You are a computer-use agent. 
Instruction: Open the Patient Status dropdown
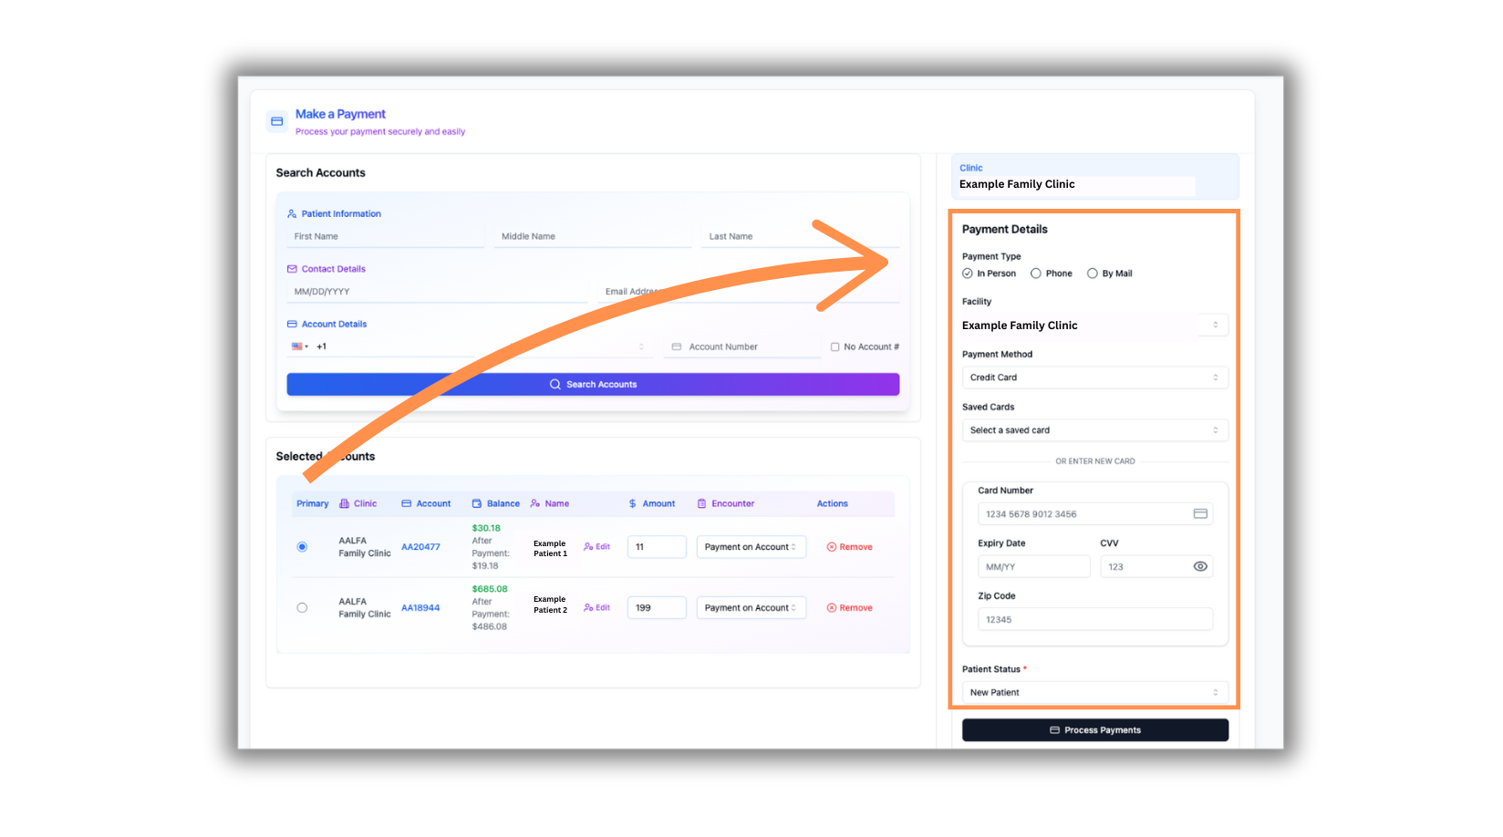point(1095,693)
